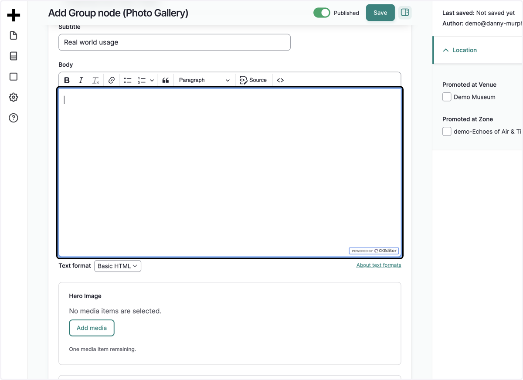Open the document page icon in sidebar
This screenshot has height=380, width=523.
pos(14,35)
